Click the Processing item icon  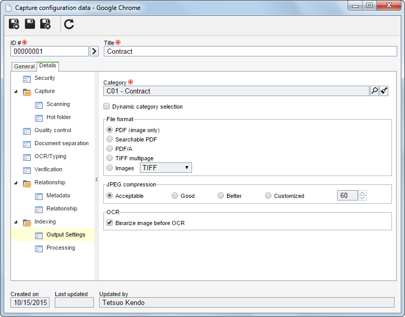click(x=39, y=249)
